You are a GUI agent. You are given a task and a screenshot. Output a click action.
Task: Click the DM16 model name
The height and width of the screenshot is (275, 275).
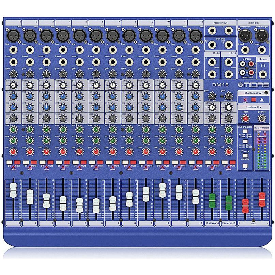click(220, 85)
